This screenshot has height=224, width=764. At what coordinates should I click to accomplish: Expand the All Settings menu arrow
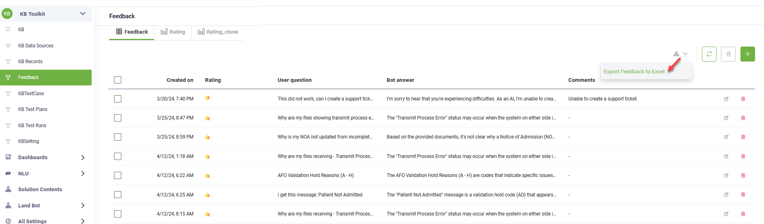pos(83,221)
